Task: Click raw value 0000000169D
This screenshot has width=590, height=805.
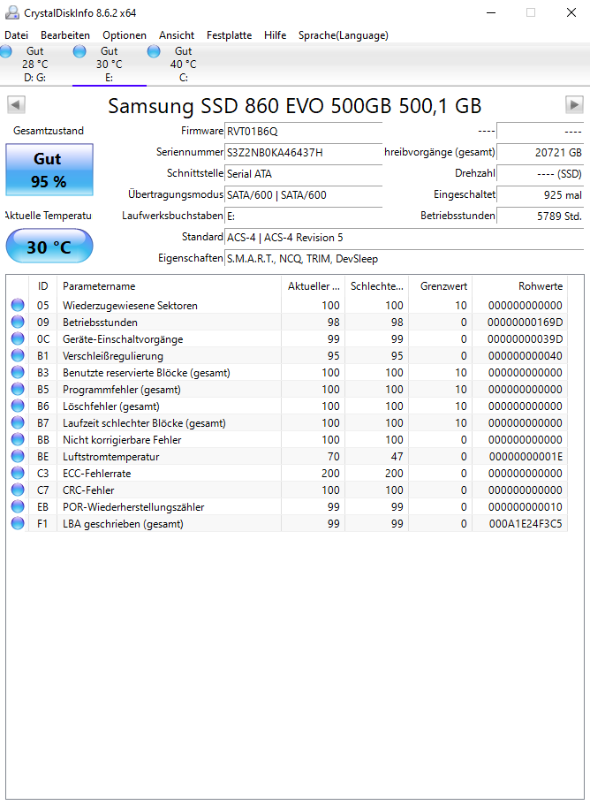Action: (x=525, y=323)
